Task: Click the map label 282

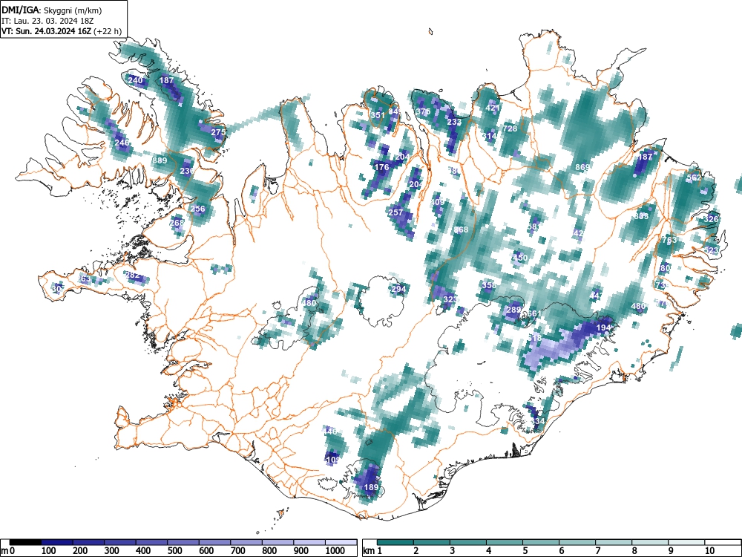Action: pos(132,275)
